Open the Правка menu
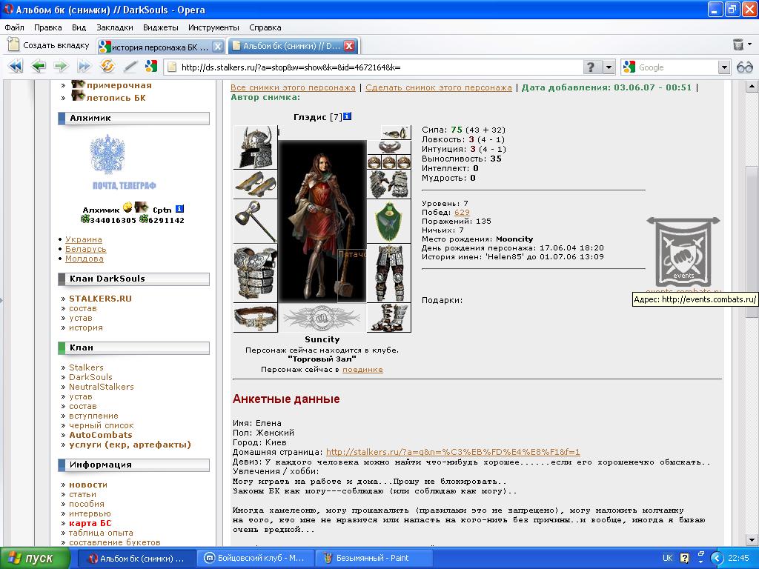759x569 pixels. point(48,27)
